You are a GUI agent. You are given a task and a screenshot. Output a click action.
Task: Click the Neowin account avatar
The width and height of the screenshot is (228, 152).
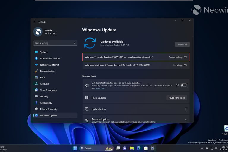[38, 31]
